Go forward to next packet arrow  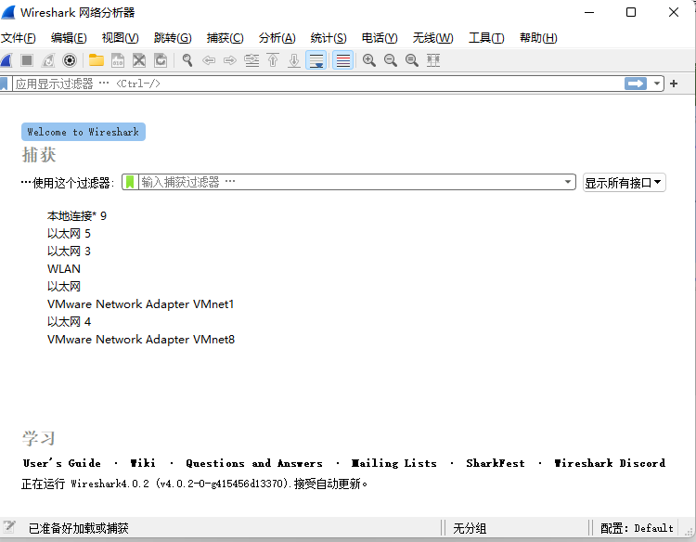tap(230, 60)
